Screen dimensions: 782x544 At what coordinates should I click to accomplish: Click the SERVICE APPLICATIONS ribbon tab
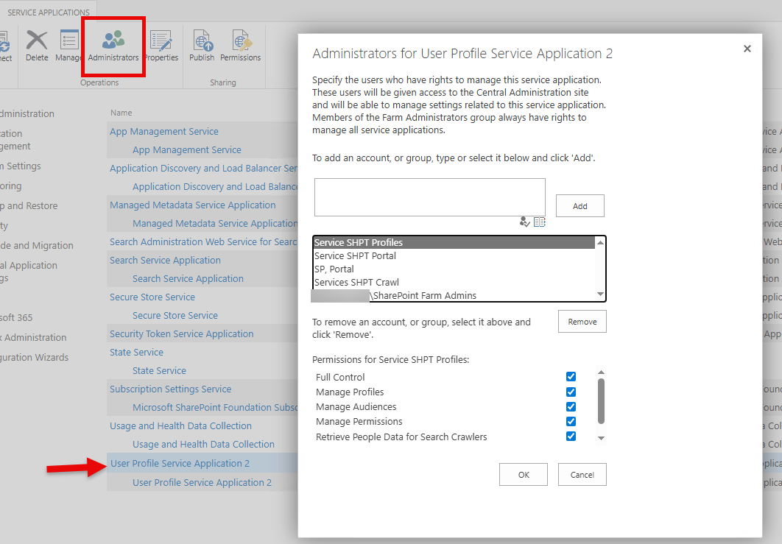49,13
